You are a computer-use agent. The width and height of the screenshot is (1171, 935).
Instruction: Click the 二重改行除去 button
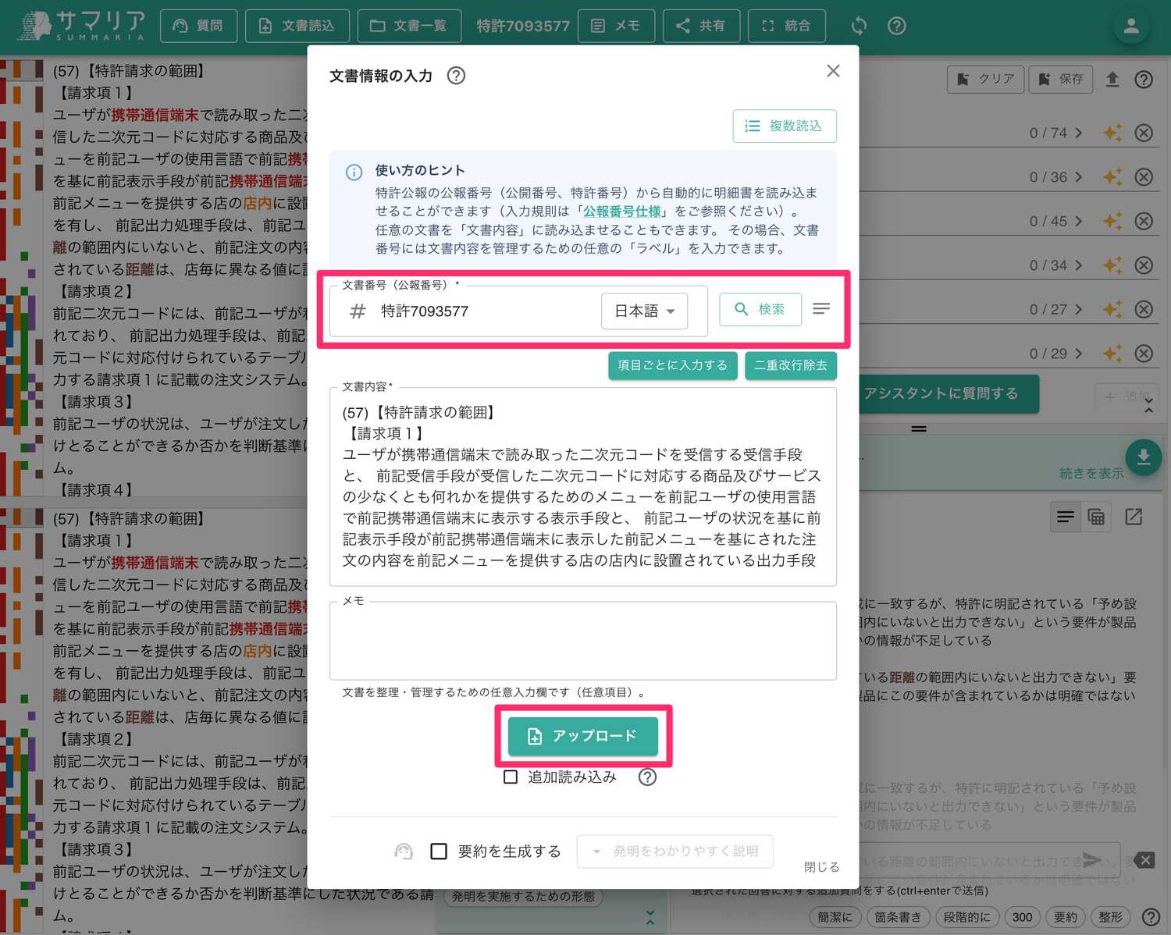click(x=791, y=365)
